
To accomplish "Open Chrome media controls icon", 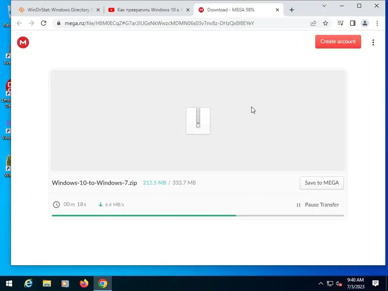I will pyautogui.click(x=341, y=23).
